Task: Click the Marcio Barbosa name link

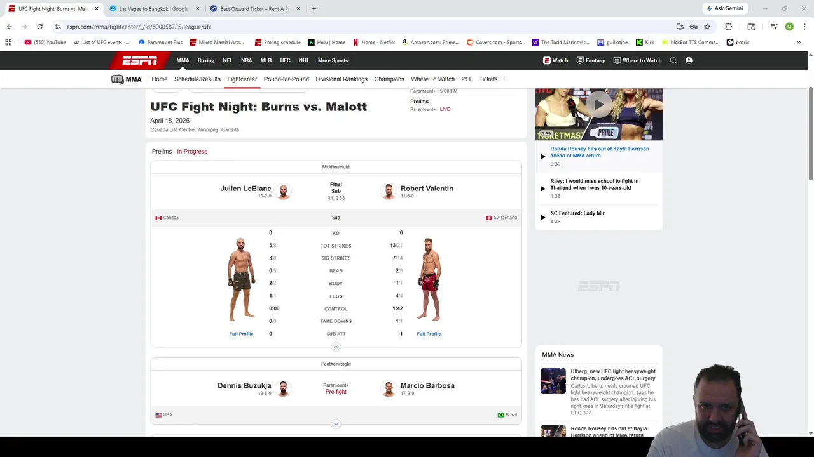Action: (x=427, y=385)
